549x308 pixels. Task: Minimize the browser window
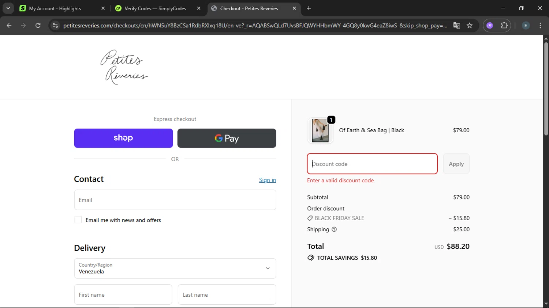(x=503, y=8)
